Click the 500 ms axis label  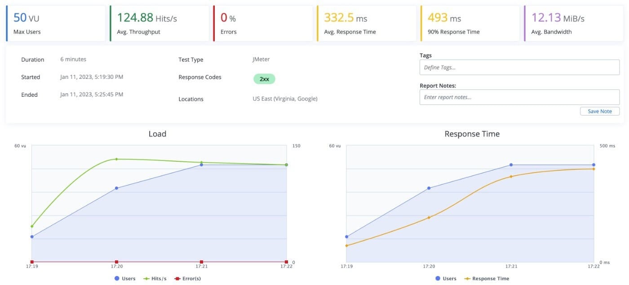click(607, 146)
